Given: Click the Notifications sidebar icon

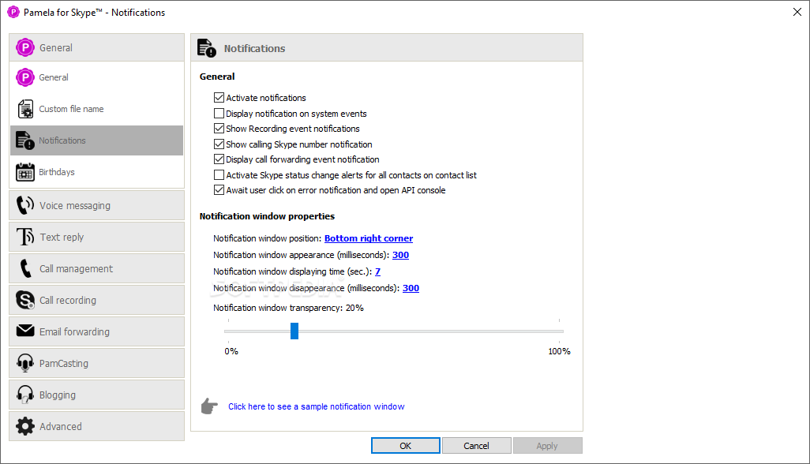Looking at the screenshot, I should tap(24, 140).
